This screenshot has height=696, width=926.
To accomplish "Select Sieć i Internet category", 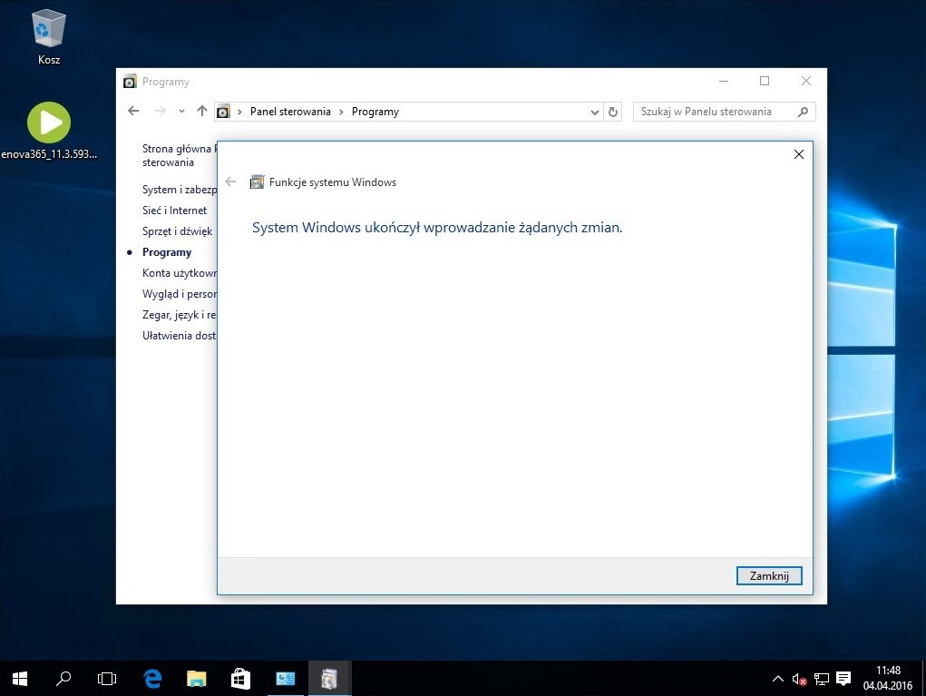I will click(174, 211).
